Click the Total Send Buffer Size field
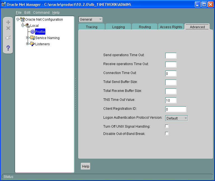215x181 pixels. pos(171,82)
